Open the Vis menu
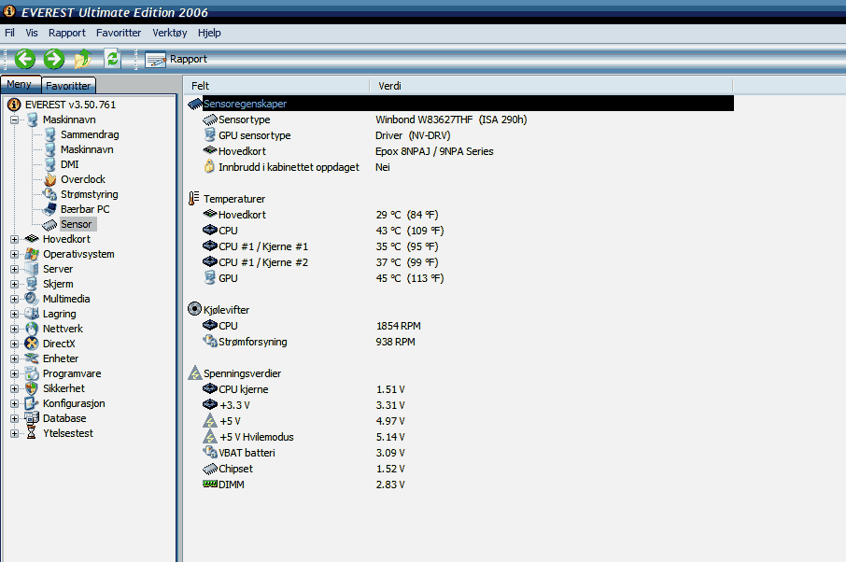Screen dimensions: 846x562 click(32, 33)
